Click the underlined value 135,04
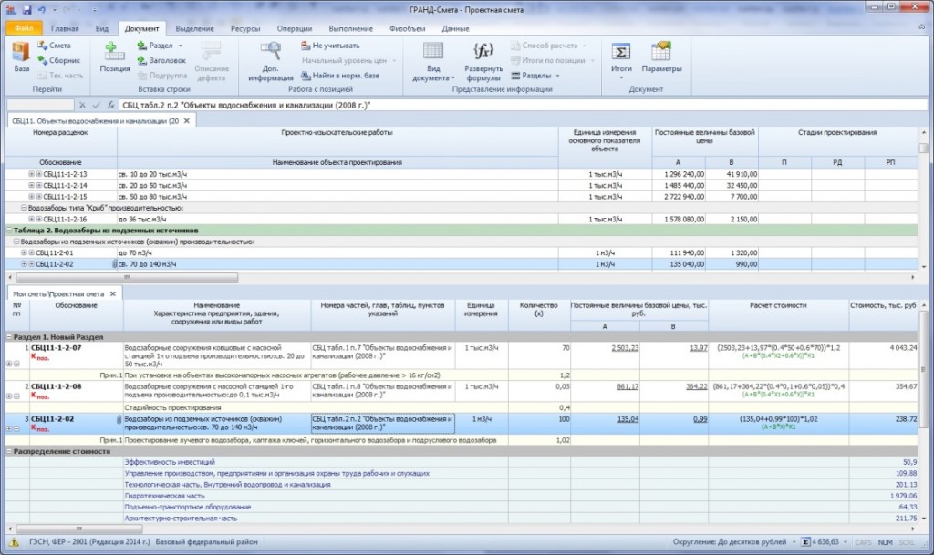934x555 pixels. (628, 419)
